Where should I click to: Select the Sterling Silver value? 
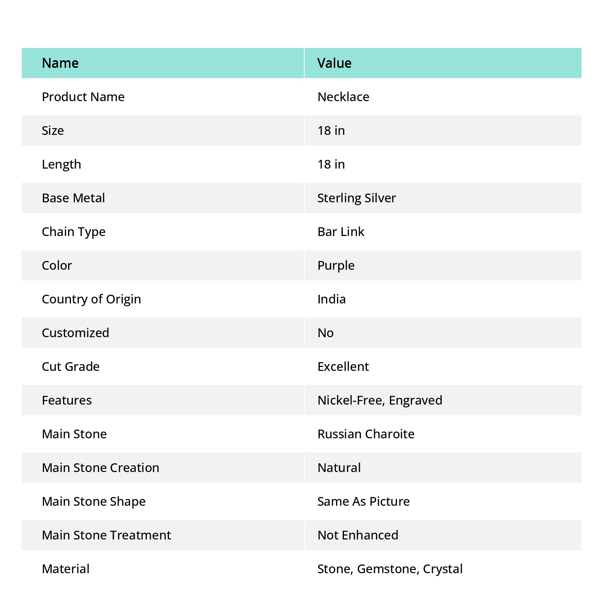(357, 198)
